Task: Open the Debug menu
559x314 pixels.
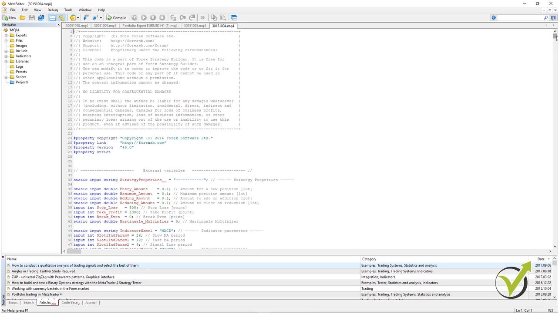Action: (52, 10)
